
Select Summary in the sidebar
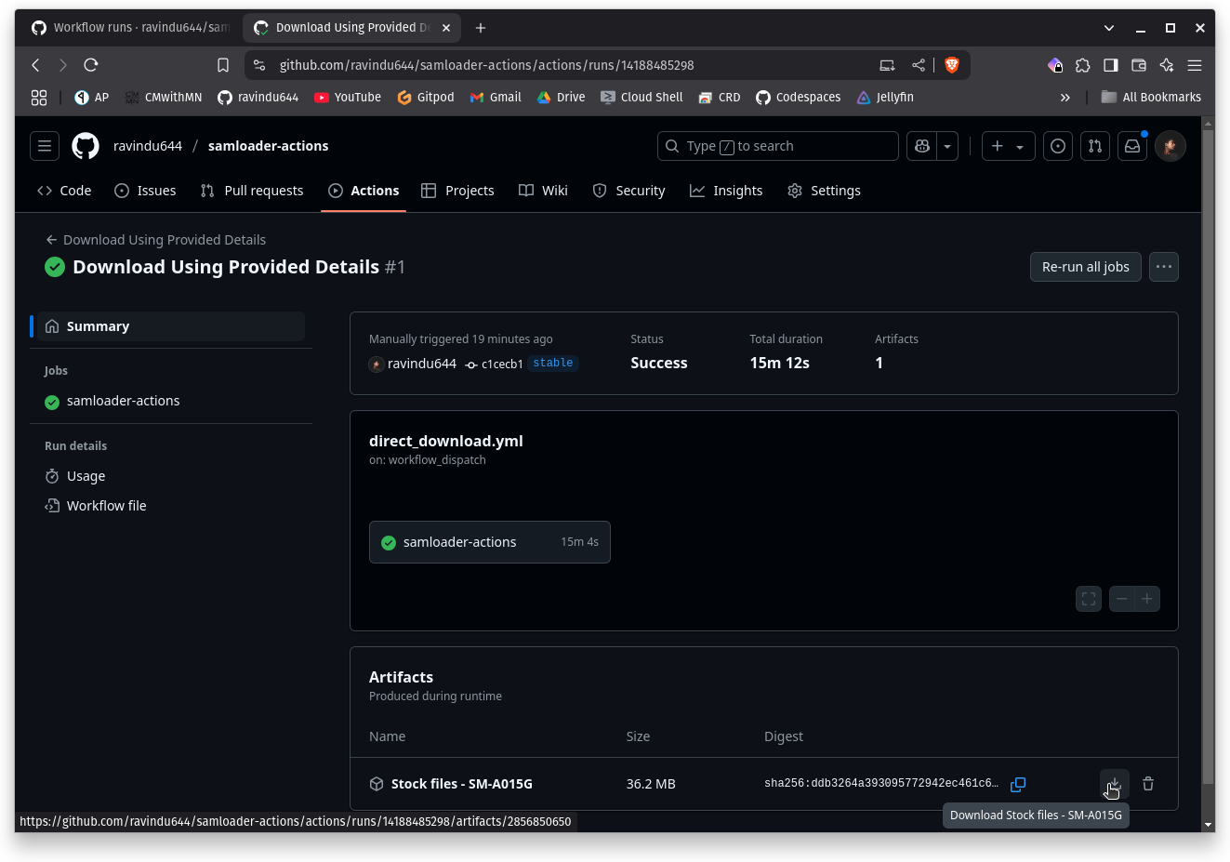pyautogui.click(x=171, y=326)
